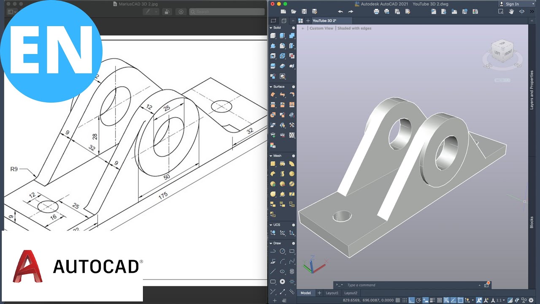Toggle ortho mode in status bar

411,300
